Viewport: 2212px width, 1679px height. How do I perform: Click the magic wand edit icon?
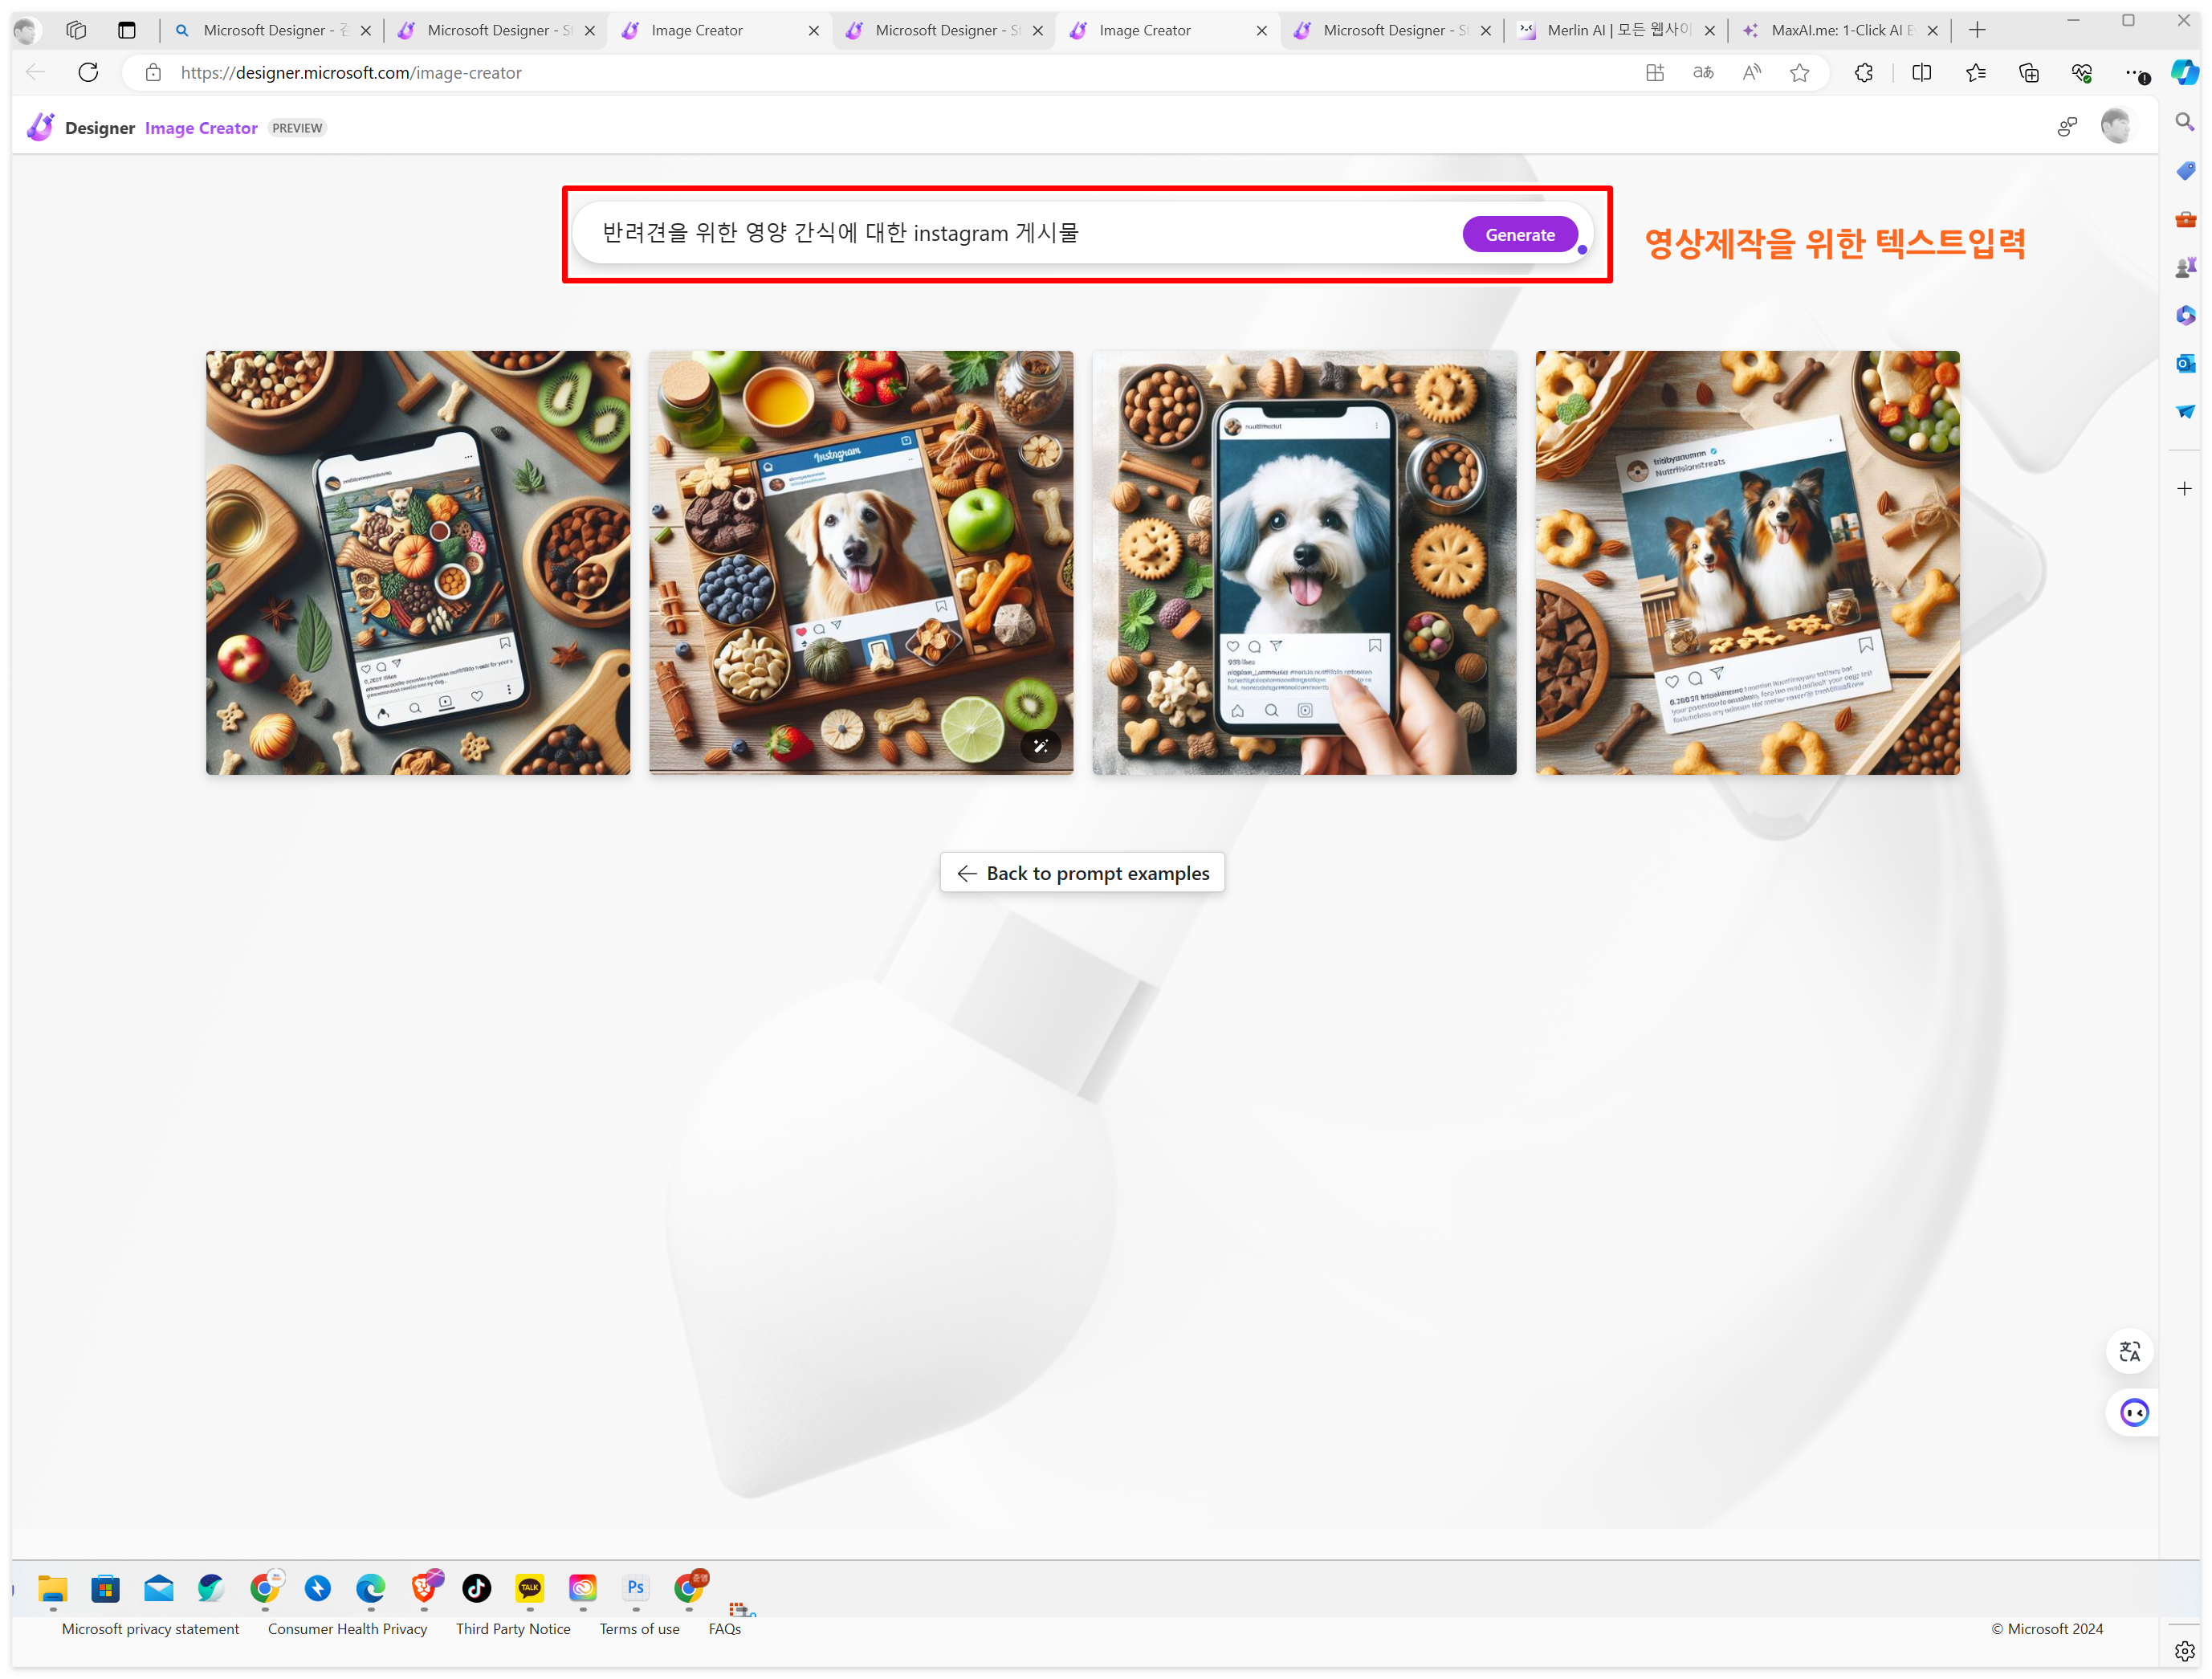(1040, 745)
